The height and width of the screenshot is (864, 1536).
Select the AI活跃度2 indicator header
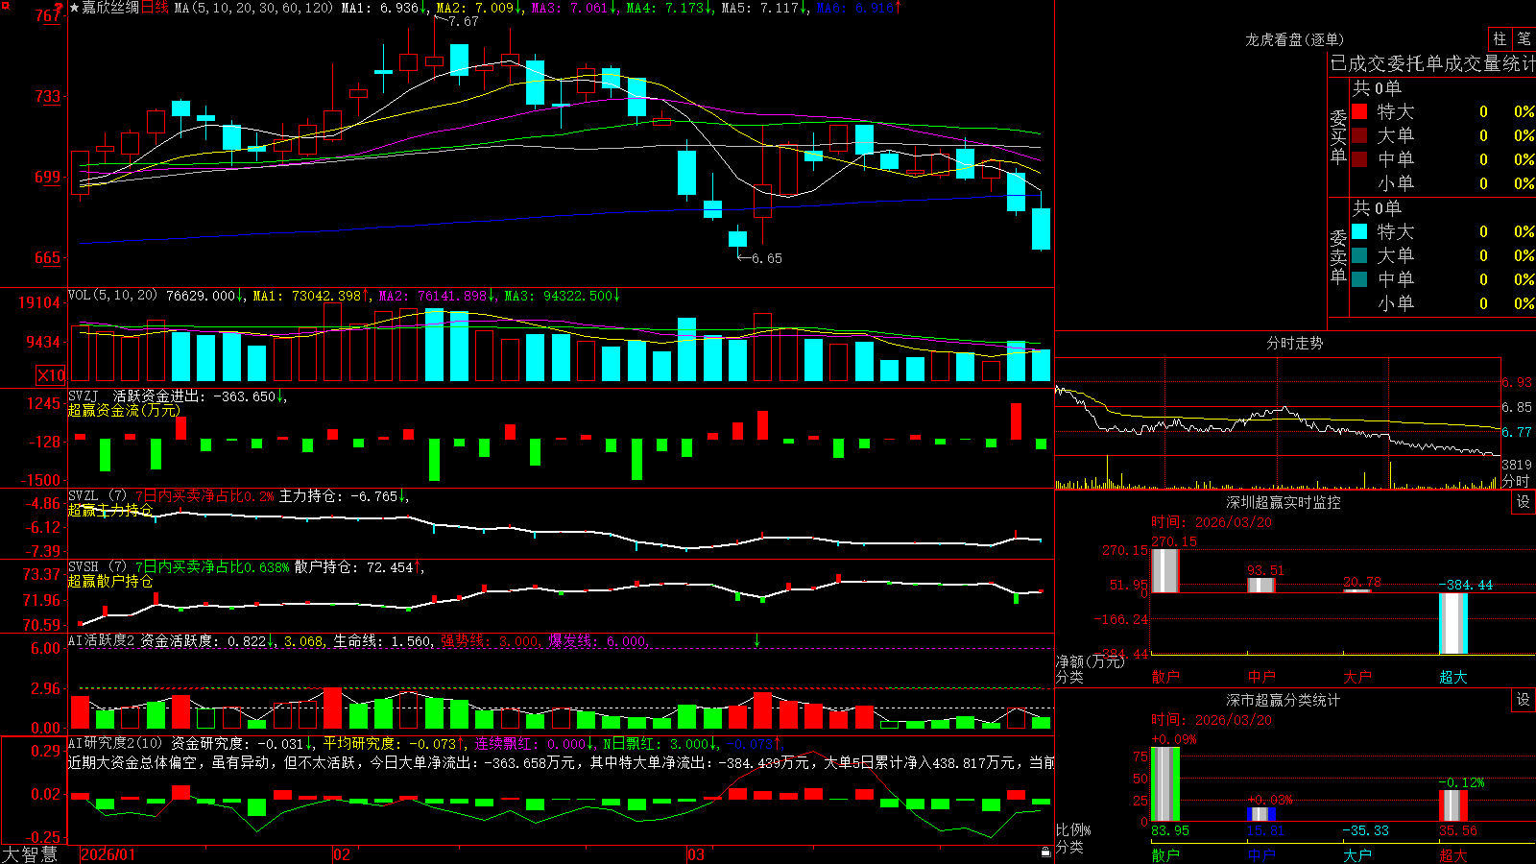point(101,640)
